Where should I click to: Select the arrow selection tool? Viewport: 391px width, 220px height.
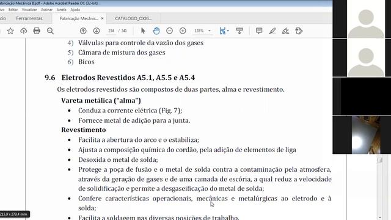[143, 31]
